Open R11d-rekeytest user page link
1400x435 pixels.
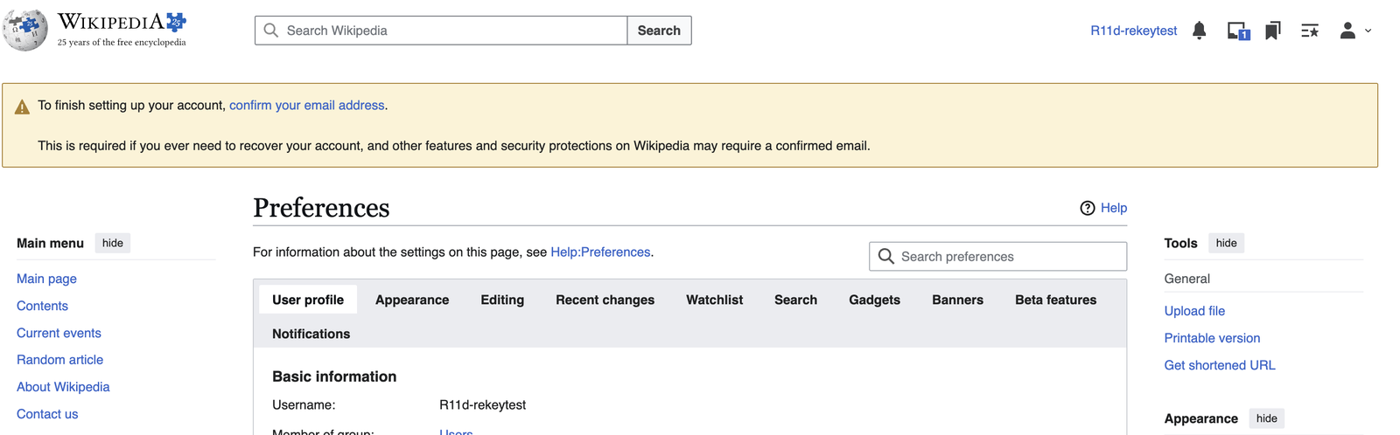(1133, 31)
